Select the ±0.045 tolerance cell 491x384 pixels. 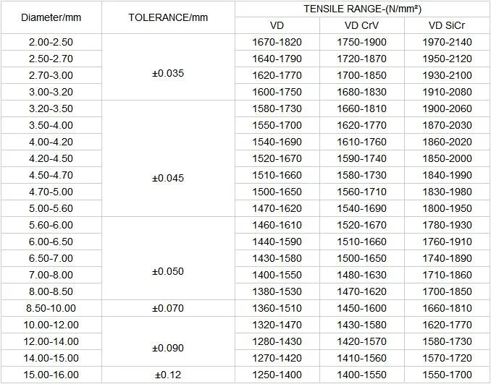[x=167, y=175]
